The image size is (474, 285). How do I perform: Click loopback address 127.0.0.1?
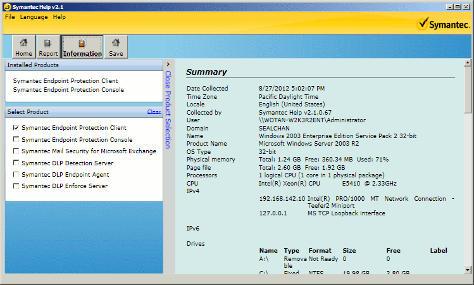[273, 213]
